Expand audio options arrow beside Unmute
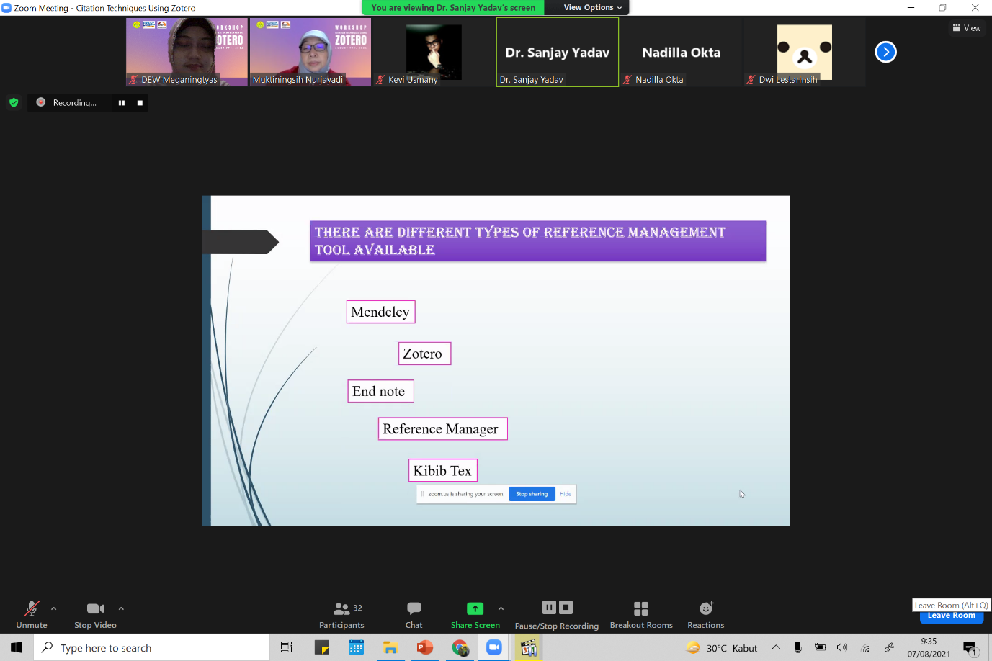This screenshot has width=992, height=661. [54, 608]
